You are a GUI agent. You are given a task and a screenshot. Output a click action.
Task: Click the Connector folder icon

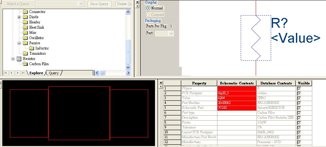pyautogui.click(x=26, y=12)
